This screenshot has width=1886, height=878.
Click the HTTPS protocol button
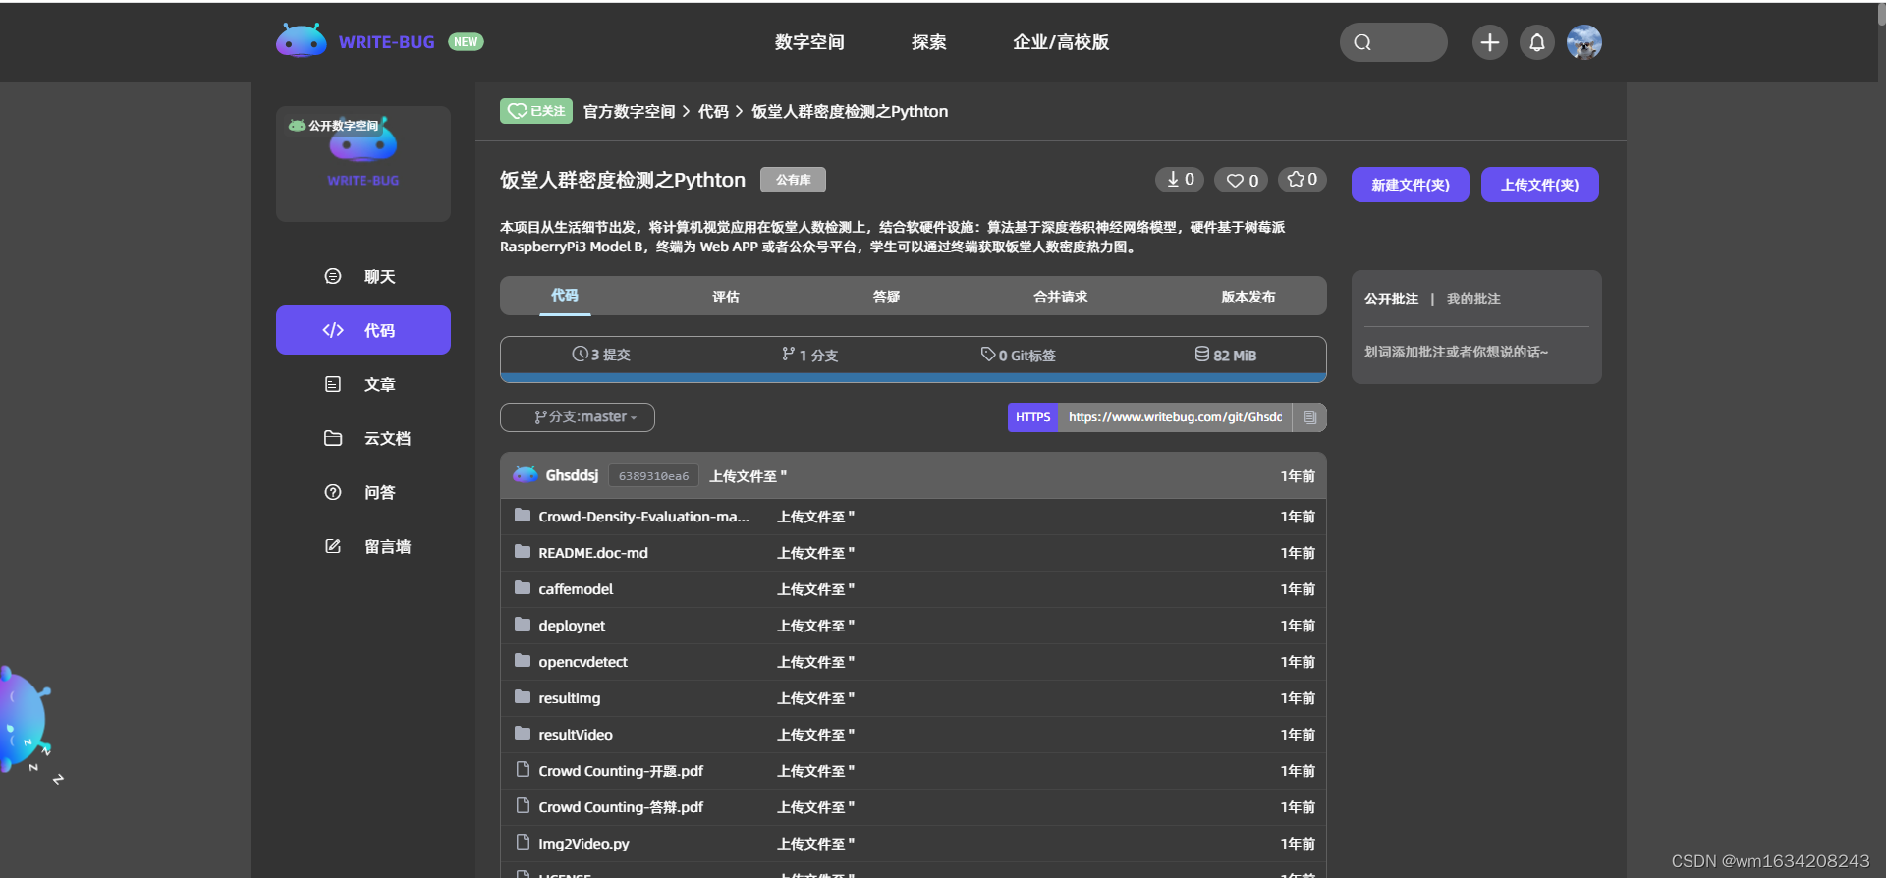1033,417
